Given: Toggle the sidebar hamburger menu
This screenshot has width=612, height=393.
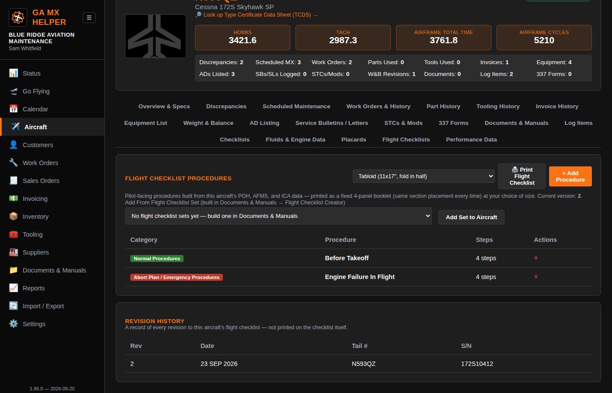Looking at the screenshot, I should pyautogui.click(x=89, y=17).
